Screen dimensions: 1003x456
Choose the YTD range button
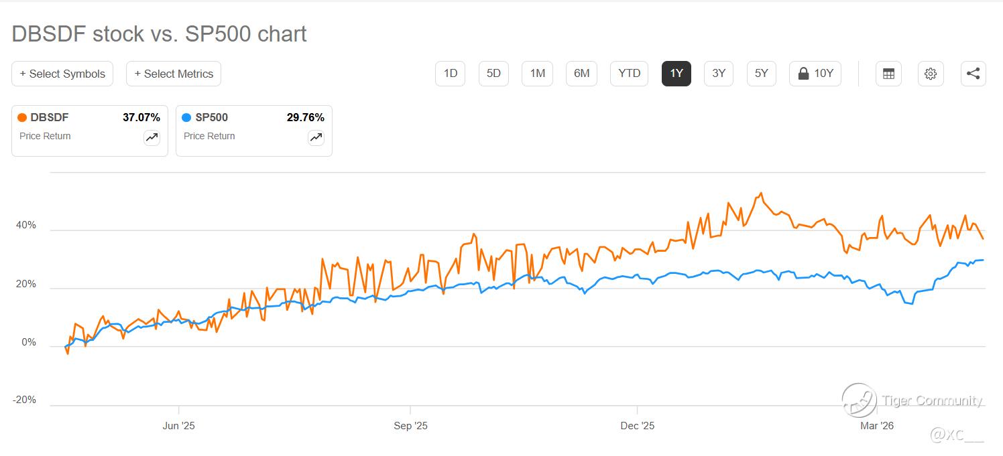pyautogui.click(x=629, y=74)
